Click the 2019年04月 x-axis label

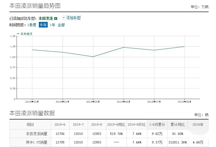point(63,102)
